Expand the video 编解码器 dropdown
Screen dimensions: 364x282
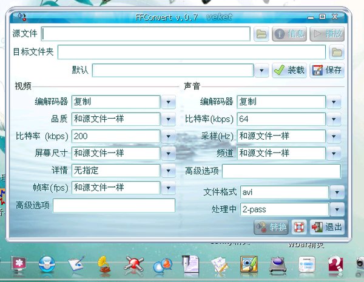(168, 102)
